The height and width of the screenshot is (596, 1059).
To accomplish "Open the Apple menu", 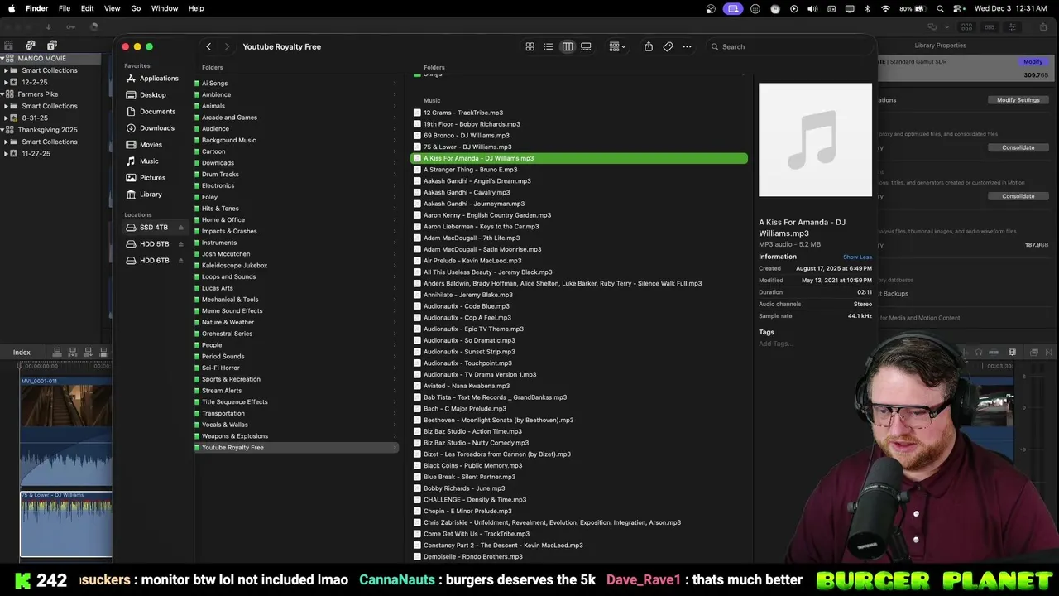I will coord(12,8).
